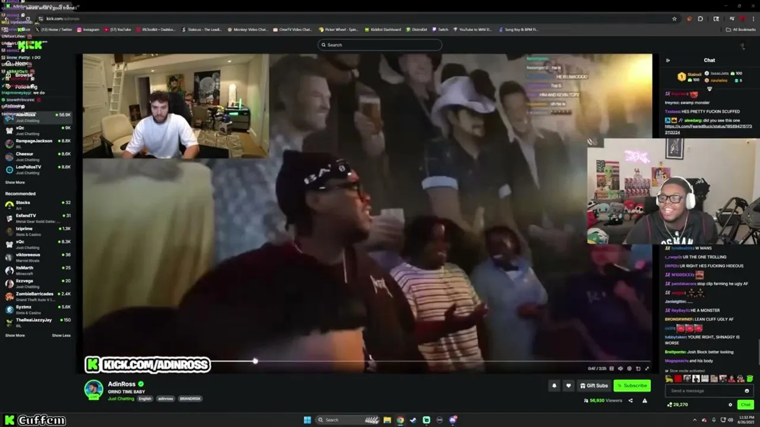This screenshot has width=760, height=427.
Task: Open the Home / Twitter bookmark
Action: pyautogui.click(x=53, y=30)
